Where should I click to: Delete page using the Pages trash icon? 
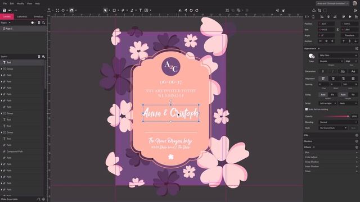(x=39, y=22)
